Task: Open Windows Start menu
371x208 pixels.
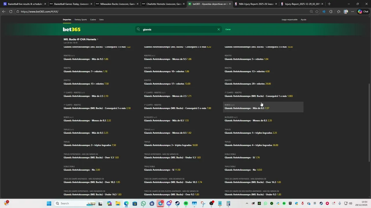Action: tap(49, 203)
